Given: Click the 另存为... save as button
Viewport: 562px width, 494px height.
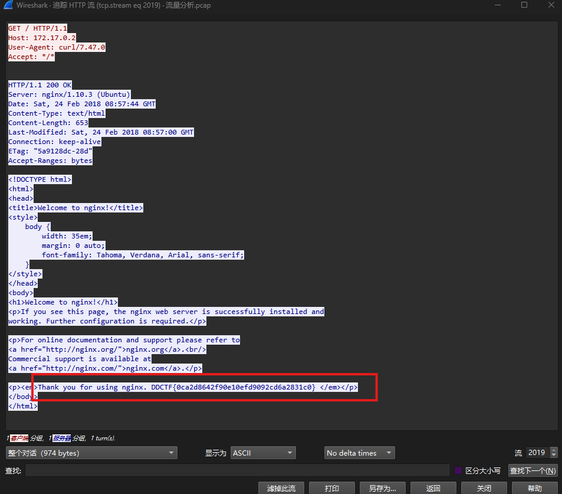Looking at the screenshot, I should [x=383, y=488].
